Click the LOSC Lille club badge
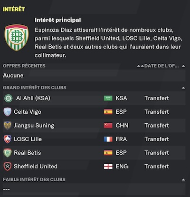Viewport: 190px width, 197px height. (8, 139)
